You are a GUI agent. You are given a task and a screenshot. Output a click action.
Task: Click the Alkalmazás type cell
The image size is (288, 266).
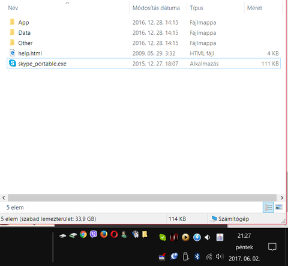[x=204, y=64]
